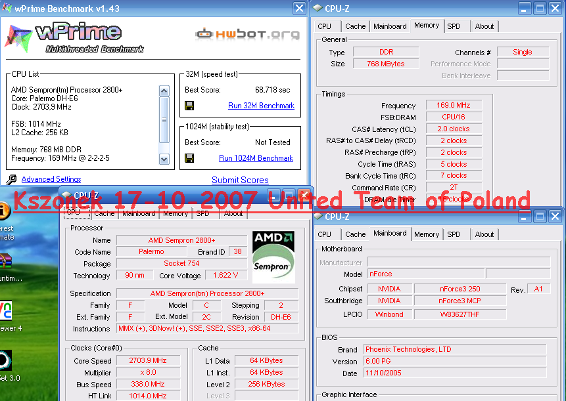Click the CPU List scrollbar thumb
The width and height of the screenshot is (566, 401).
pyautogui.click(x=164, y=119)
